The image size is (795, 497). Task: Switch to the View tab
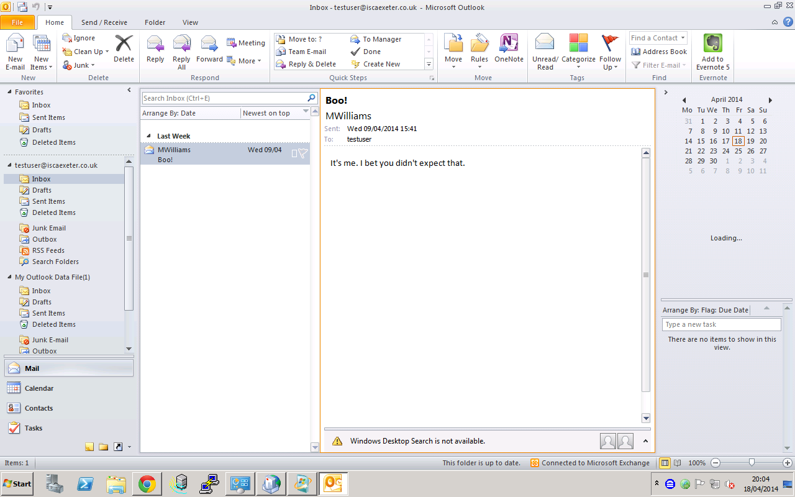tap(190, 22)
